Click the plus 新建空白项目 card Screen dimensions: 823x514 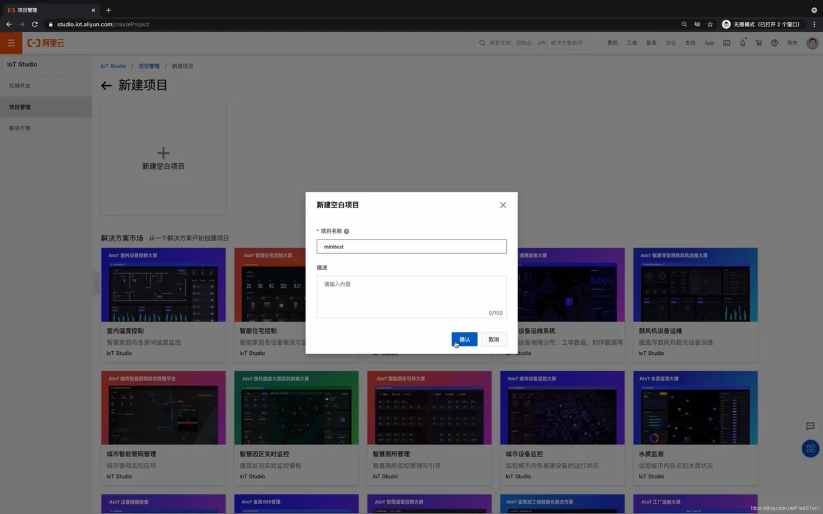(x=163, y=159)
